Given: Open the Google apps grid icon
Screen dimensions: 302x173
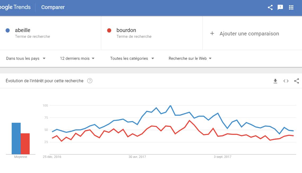Looking at the screenshot, I should pos(291,7).
